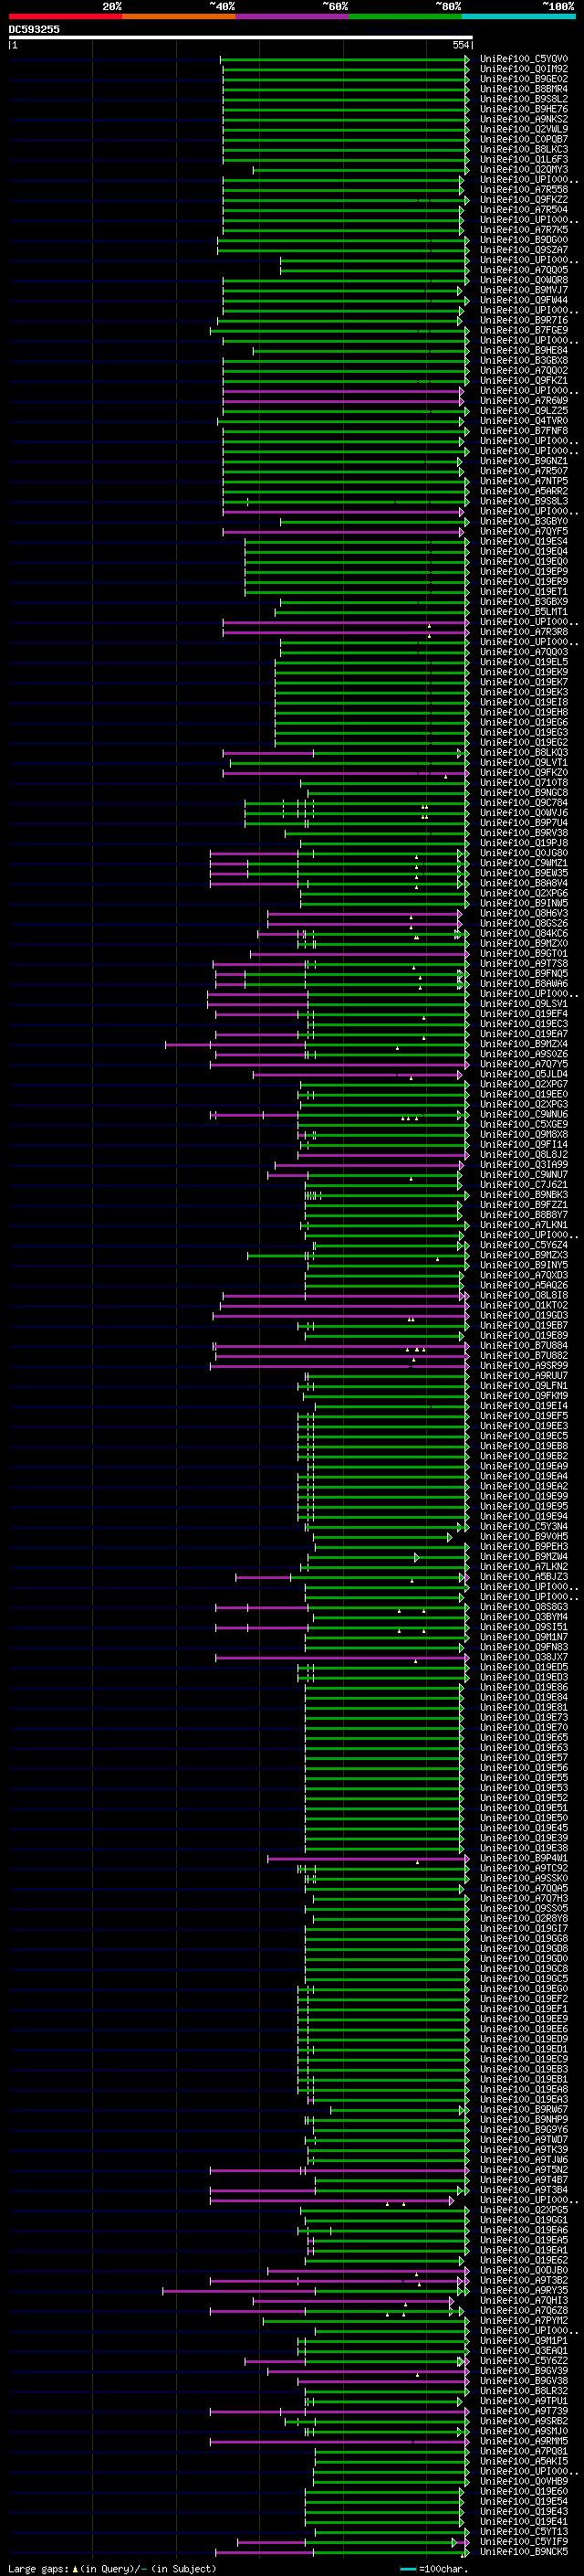The image size is (584, 2576).
Task: Click the UniRef100_Q0JG80 label
Action: [523, 853]
